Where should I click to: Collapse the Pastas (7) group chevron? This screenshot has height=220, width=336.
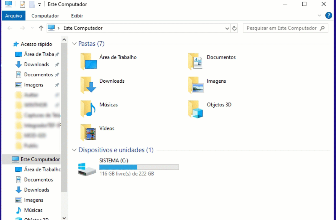(74, 44)
